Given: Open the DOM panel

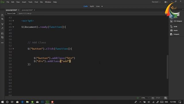Looking at the screenshot, I should (x=174, y=27).
